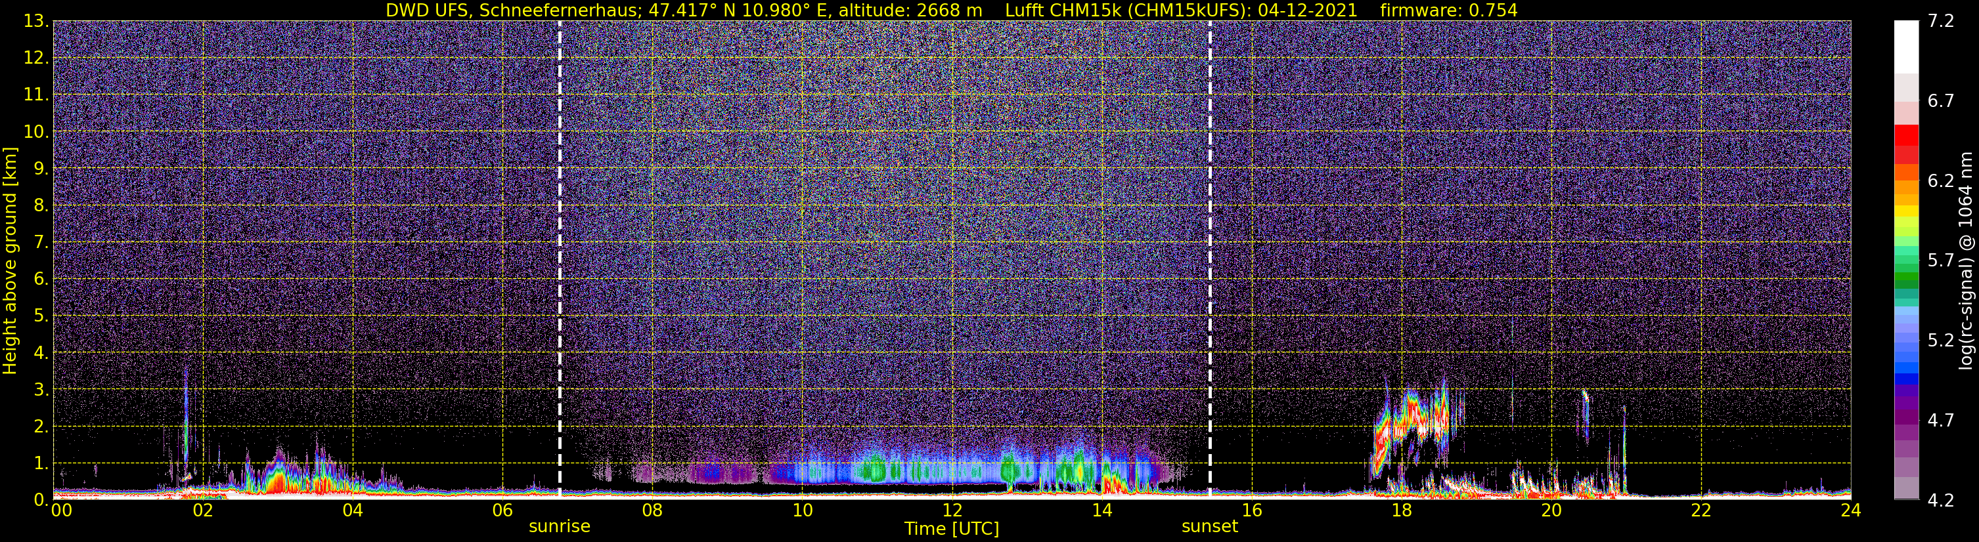1979x542 pixels.
Task: Click the '5.' height tick label
Action: pyautogui.click(x=40, y=316)
